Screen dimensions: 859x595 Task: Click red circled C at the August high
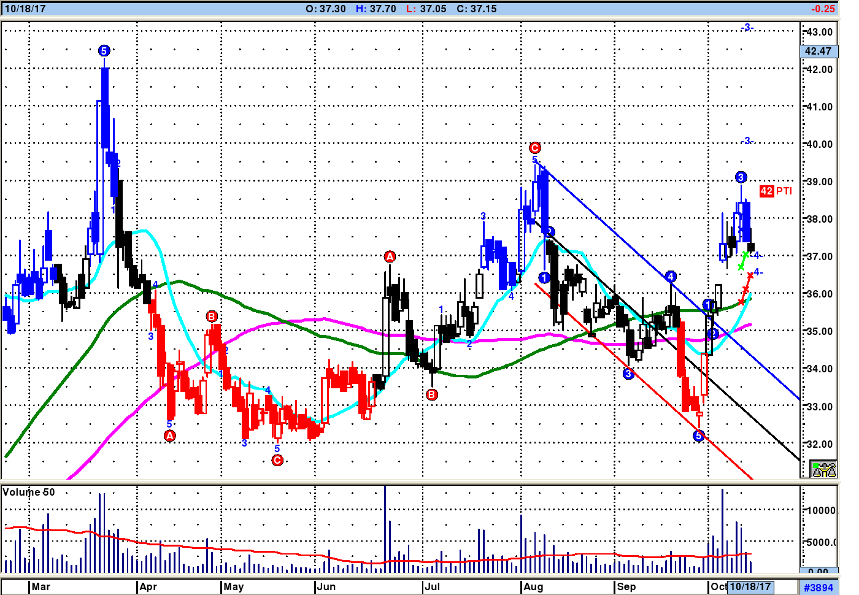534,148
